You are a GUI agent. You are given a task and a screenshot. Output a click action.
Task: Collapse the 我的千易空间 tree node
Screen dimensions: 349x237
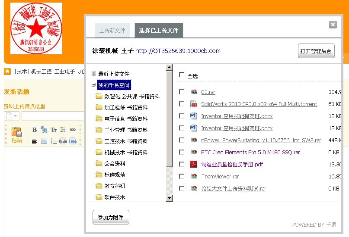click(x=94, y=85)
